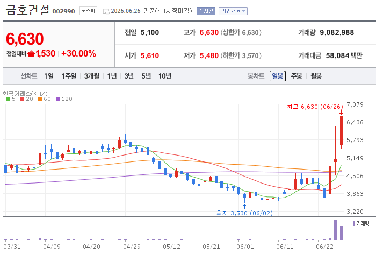Click the red 20-day moving average swatch
The image size is (376, 253).
[23, 99]
